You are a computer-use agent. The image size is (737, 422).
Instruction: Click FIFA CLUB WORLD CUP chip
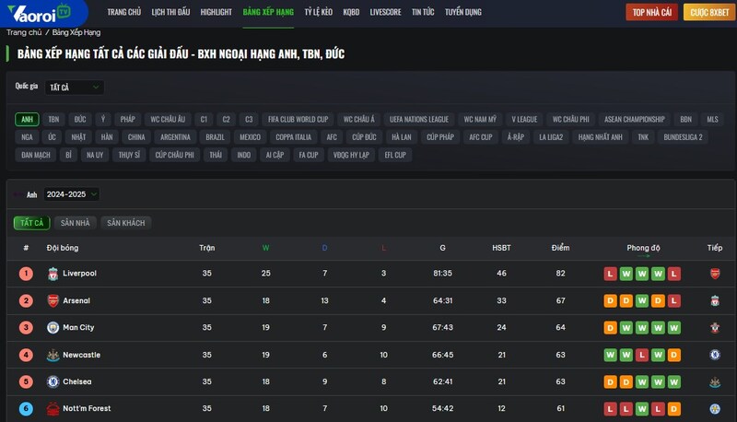pyautogui.click(x=298, y=120)
